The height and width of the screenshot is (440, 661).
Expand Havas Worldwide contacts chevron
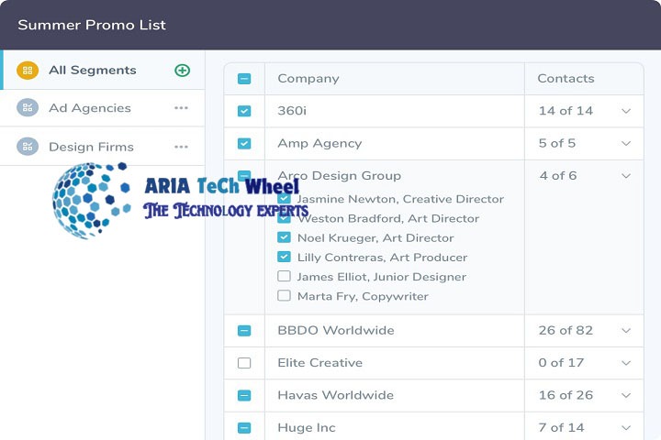626,395
